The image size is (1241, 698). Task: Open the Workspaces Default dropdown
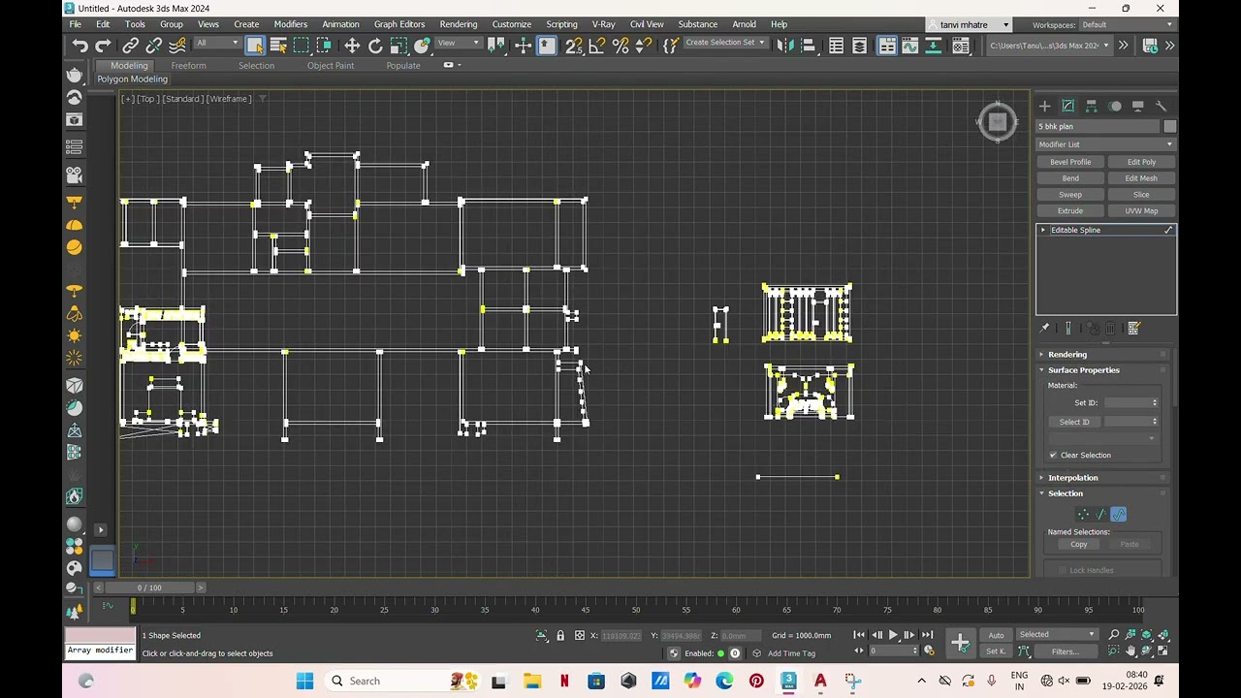tap(1126, 24)
